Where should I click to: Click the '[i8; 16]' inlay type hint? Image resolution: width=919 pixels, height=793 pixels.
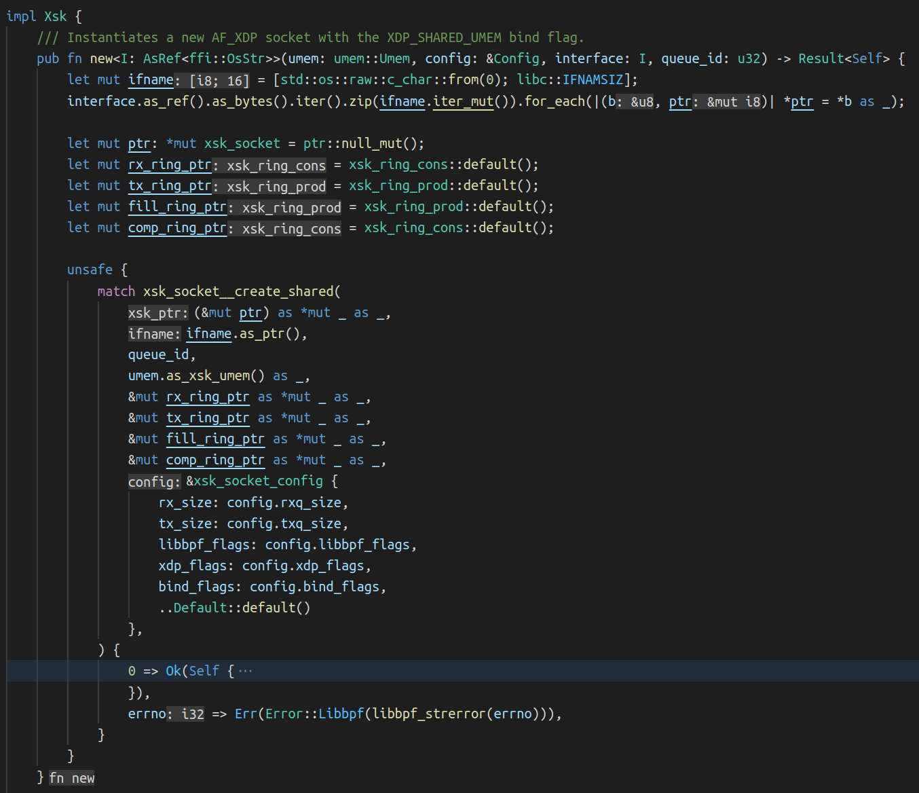(x=219, y=81)
